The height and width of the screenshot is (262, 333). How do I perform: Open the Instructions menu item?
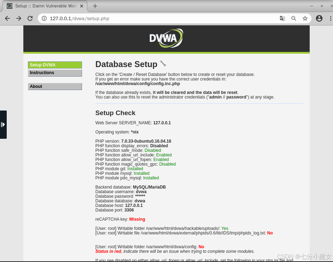tap(55, 73)
